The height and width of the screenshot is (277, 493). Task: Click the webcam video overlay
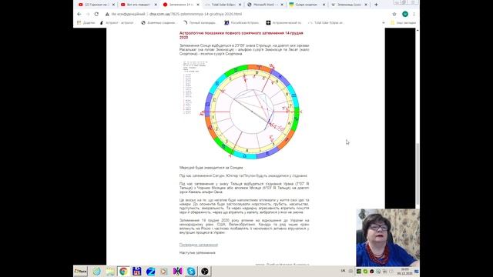(x=387, y=238)
